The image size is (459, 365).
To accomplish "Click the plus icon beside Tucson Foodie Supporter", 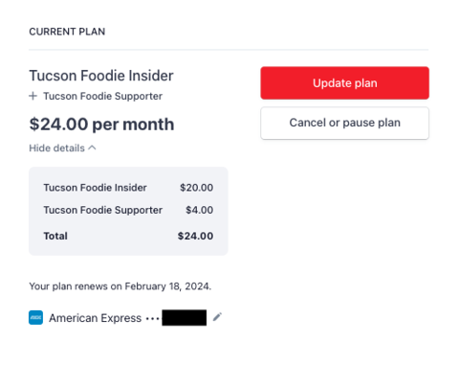I will (33, 96).
